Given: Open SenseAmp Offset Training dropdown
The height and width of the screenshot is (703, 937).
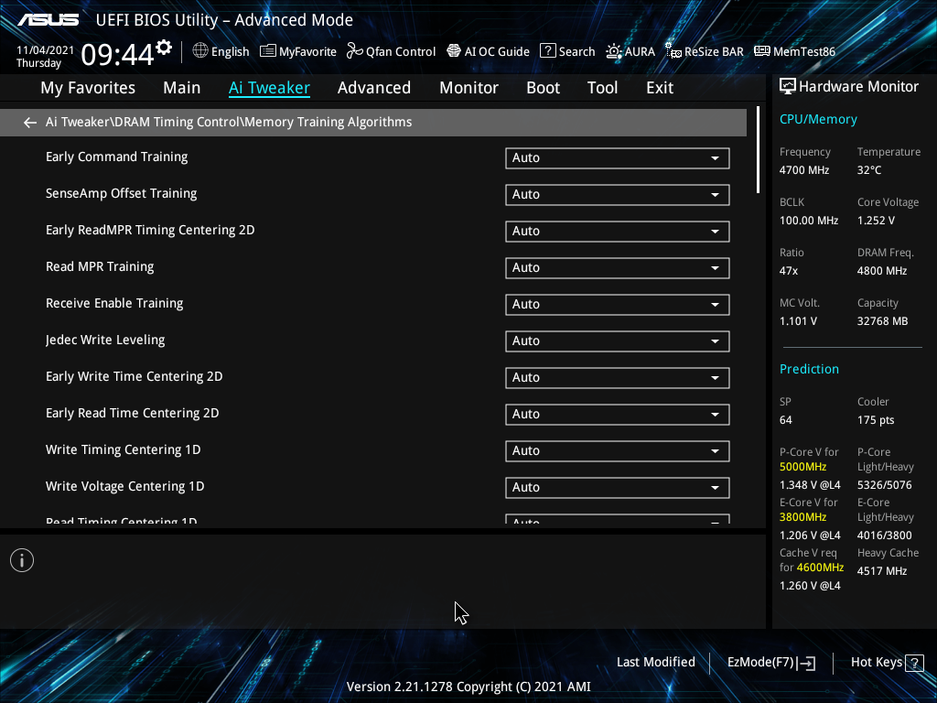Looking at the screenshot, I should 618,194.
